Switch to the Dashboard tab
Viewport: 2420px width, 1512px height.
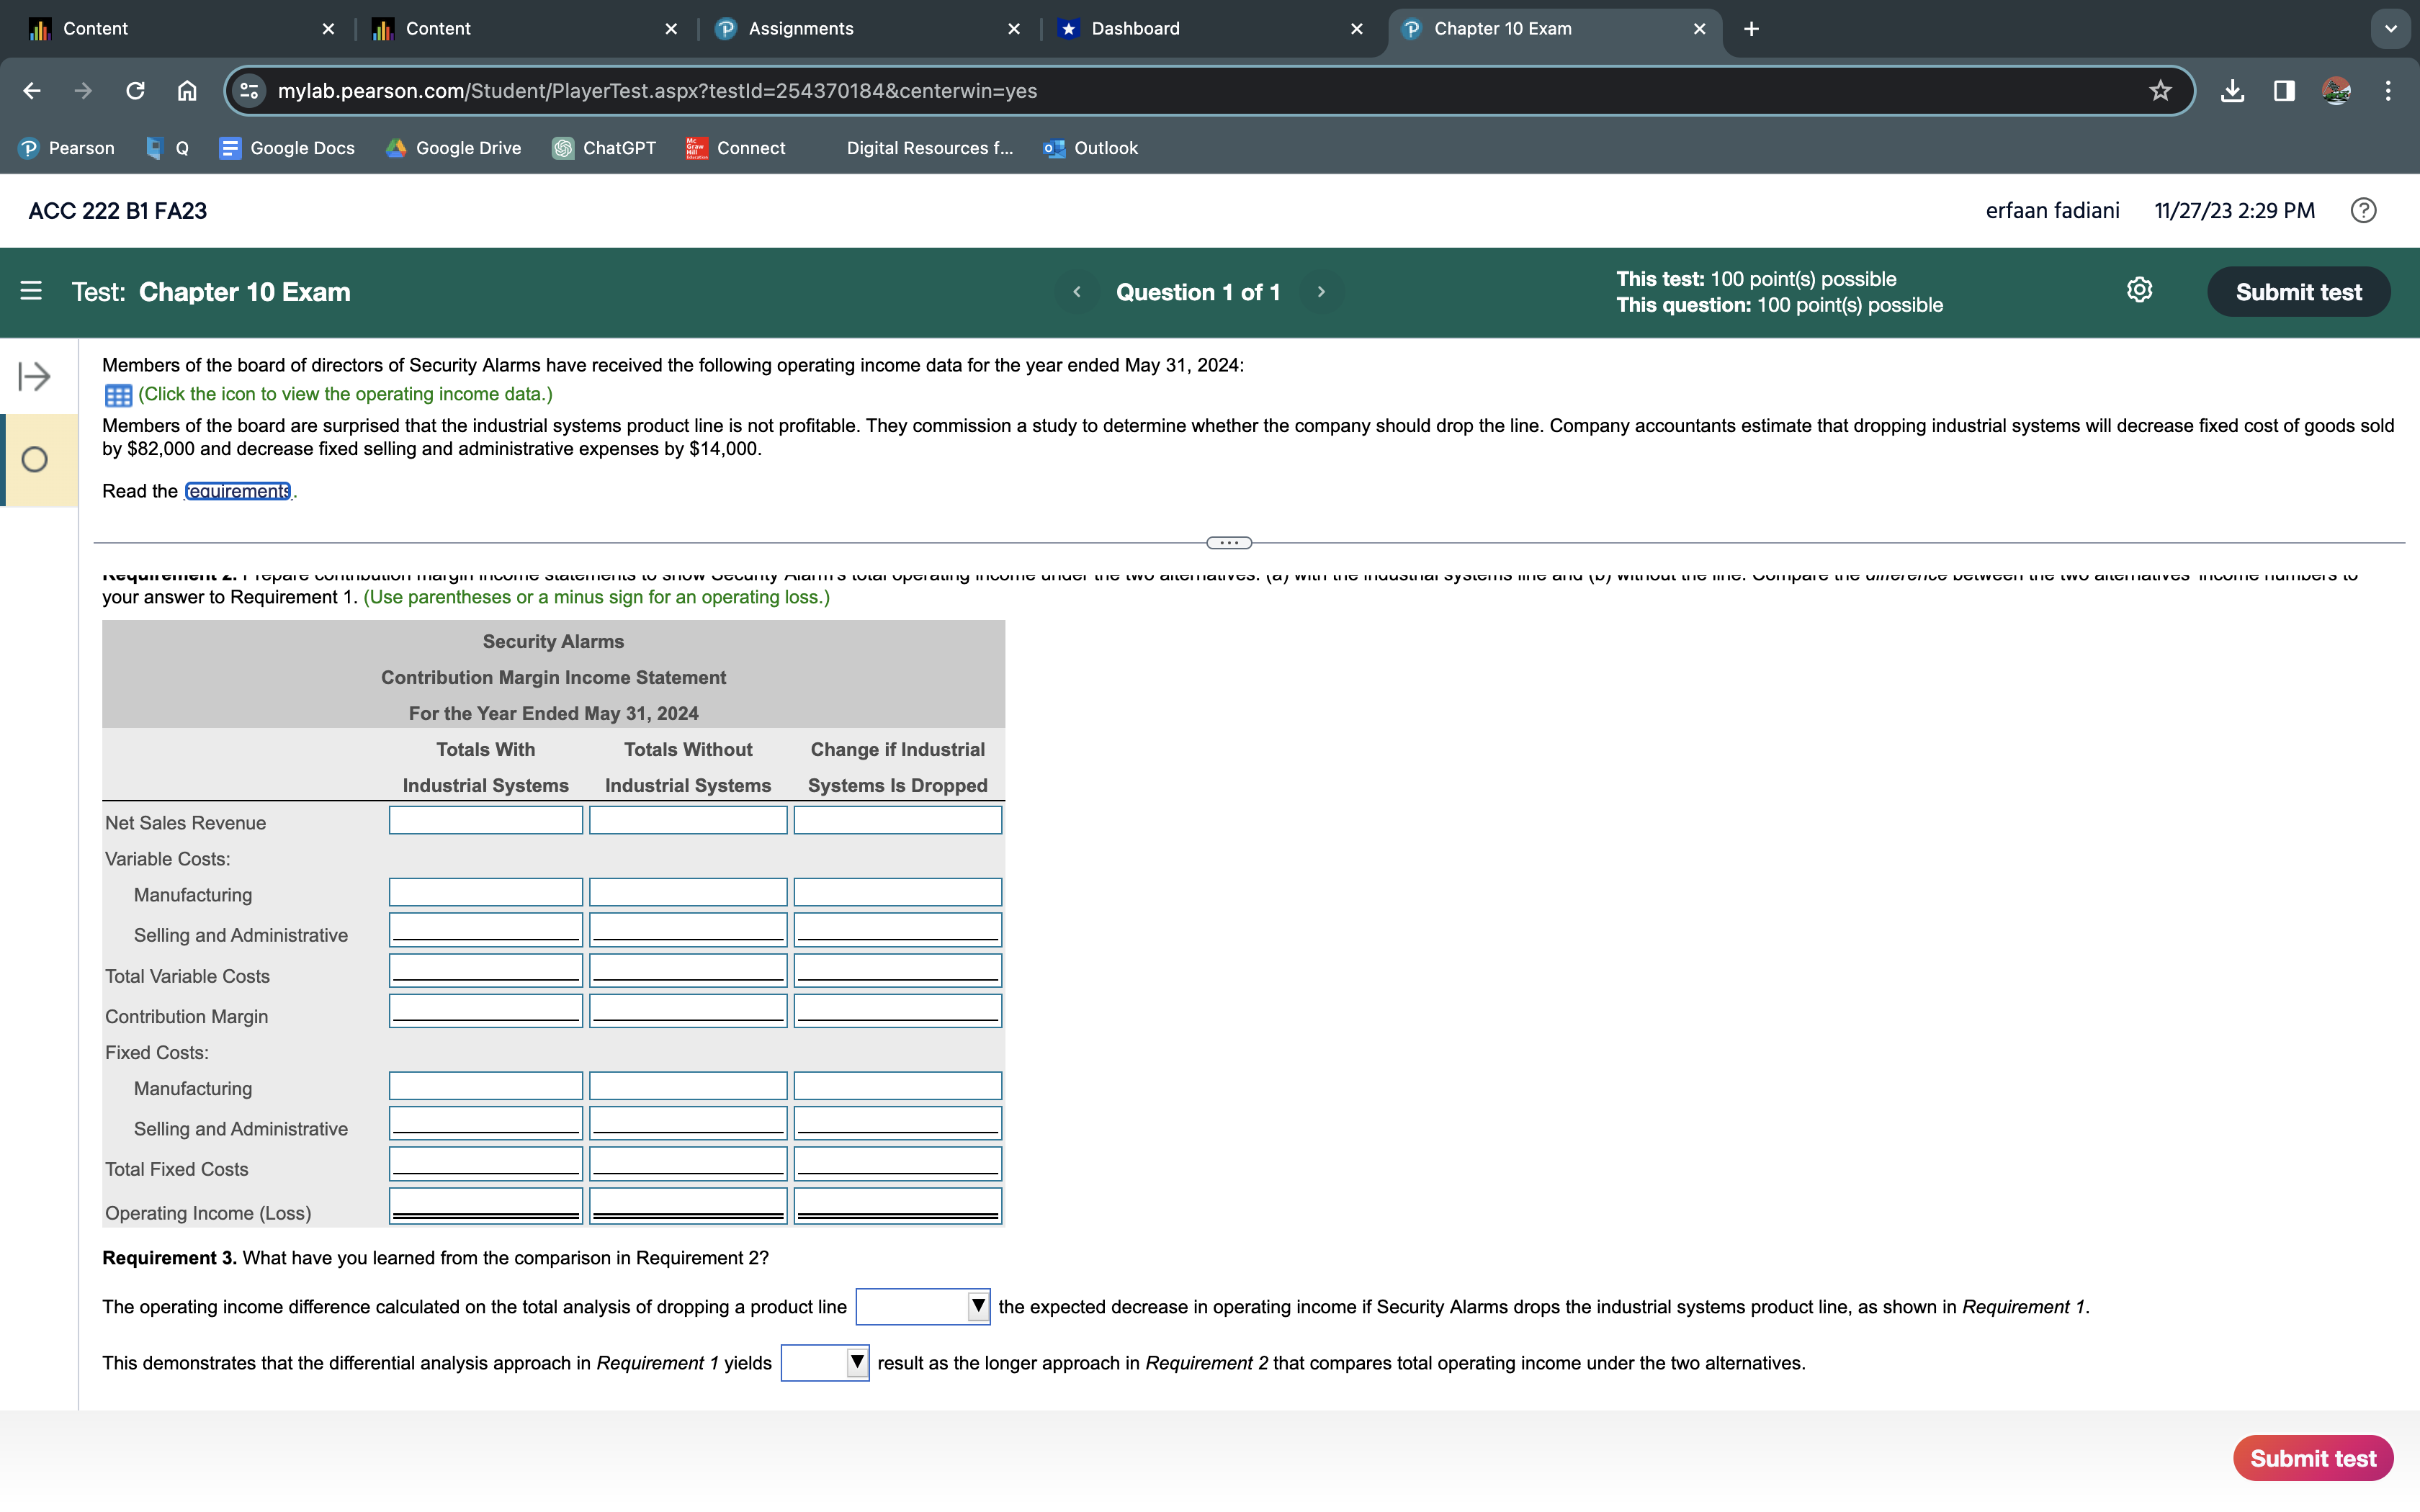click(x=1135, y=28)
